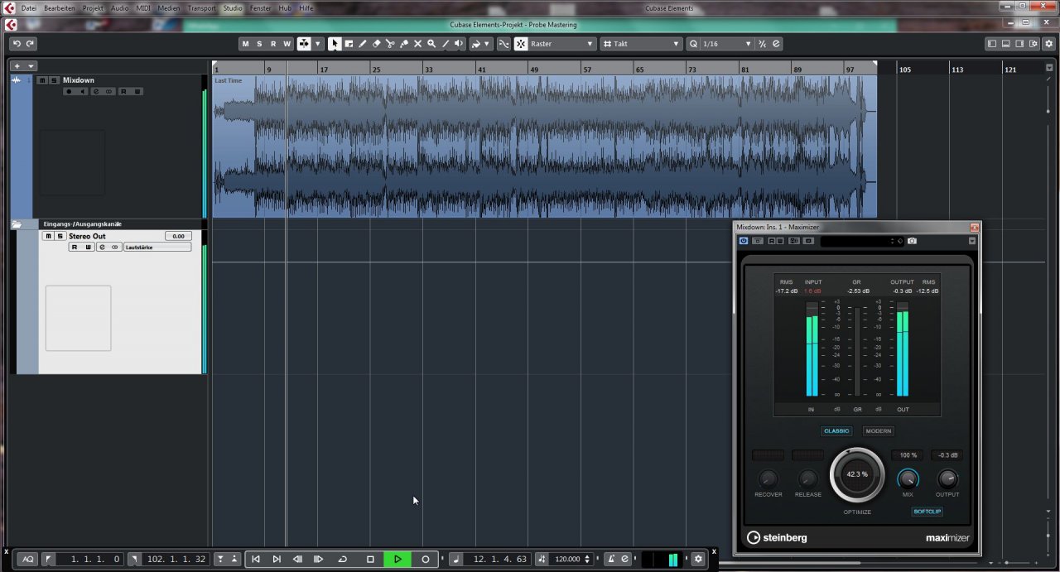The image size is (1060, 572).
Task: Select the Line tool
Action: [446, 44]
